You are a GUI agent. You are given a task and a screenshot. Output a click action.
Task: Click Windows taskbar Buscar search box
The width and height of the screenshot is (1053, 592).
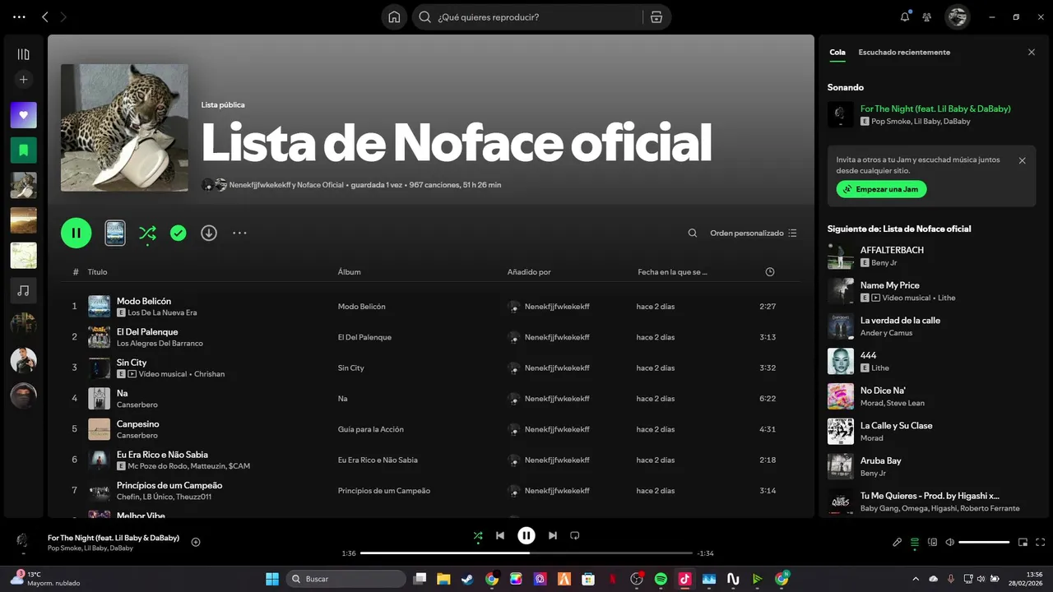346,579
